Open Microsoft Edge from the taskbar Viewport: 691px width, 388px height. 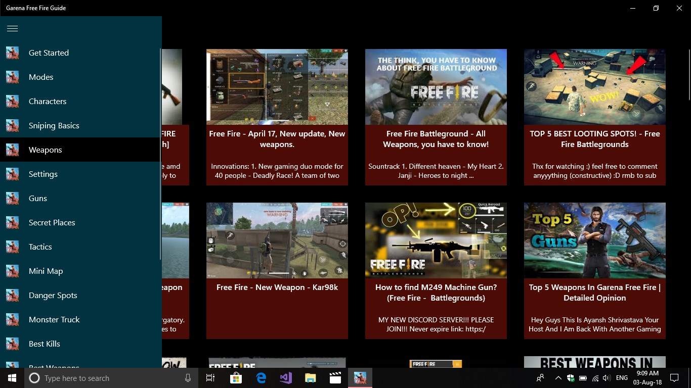261,378
